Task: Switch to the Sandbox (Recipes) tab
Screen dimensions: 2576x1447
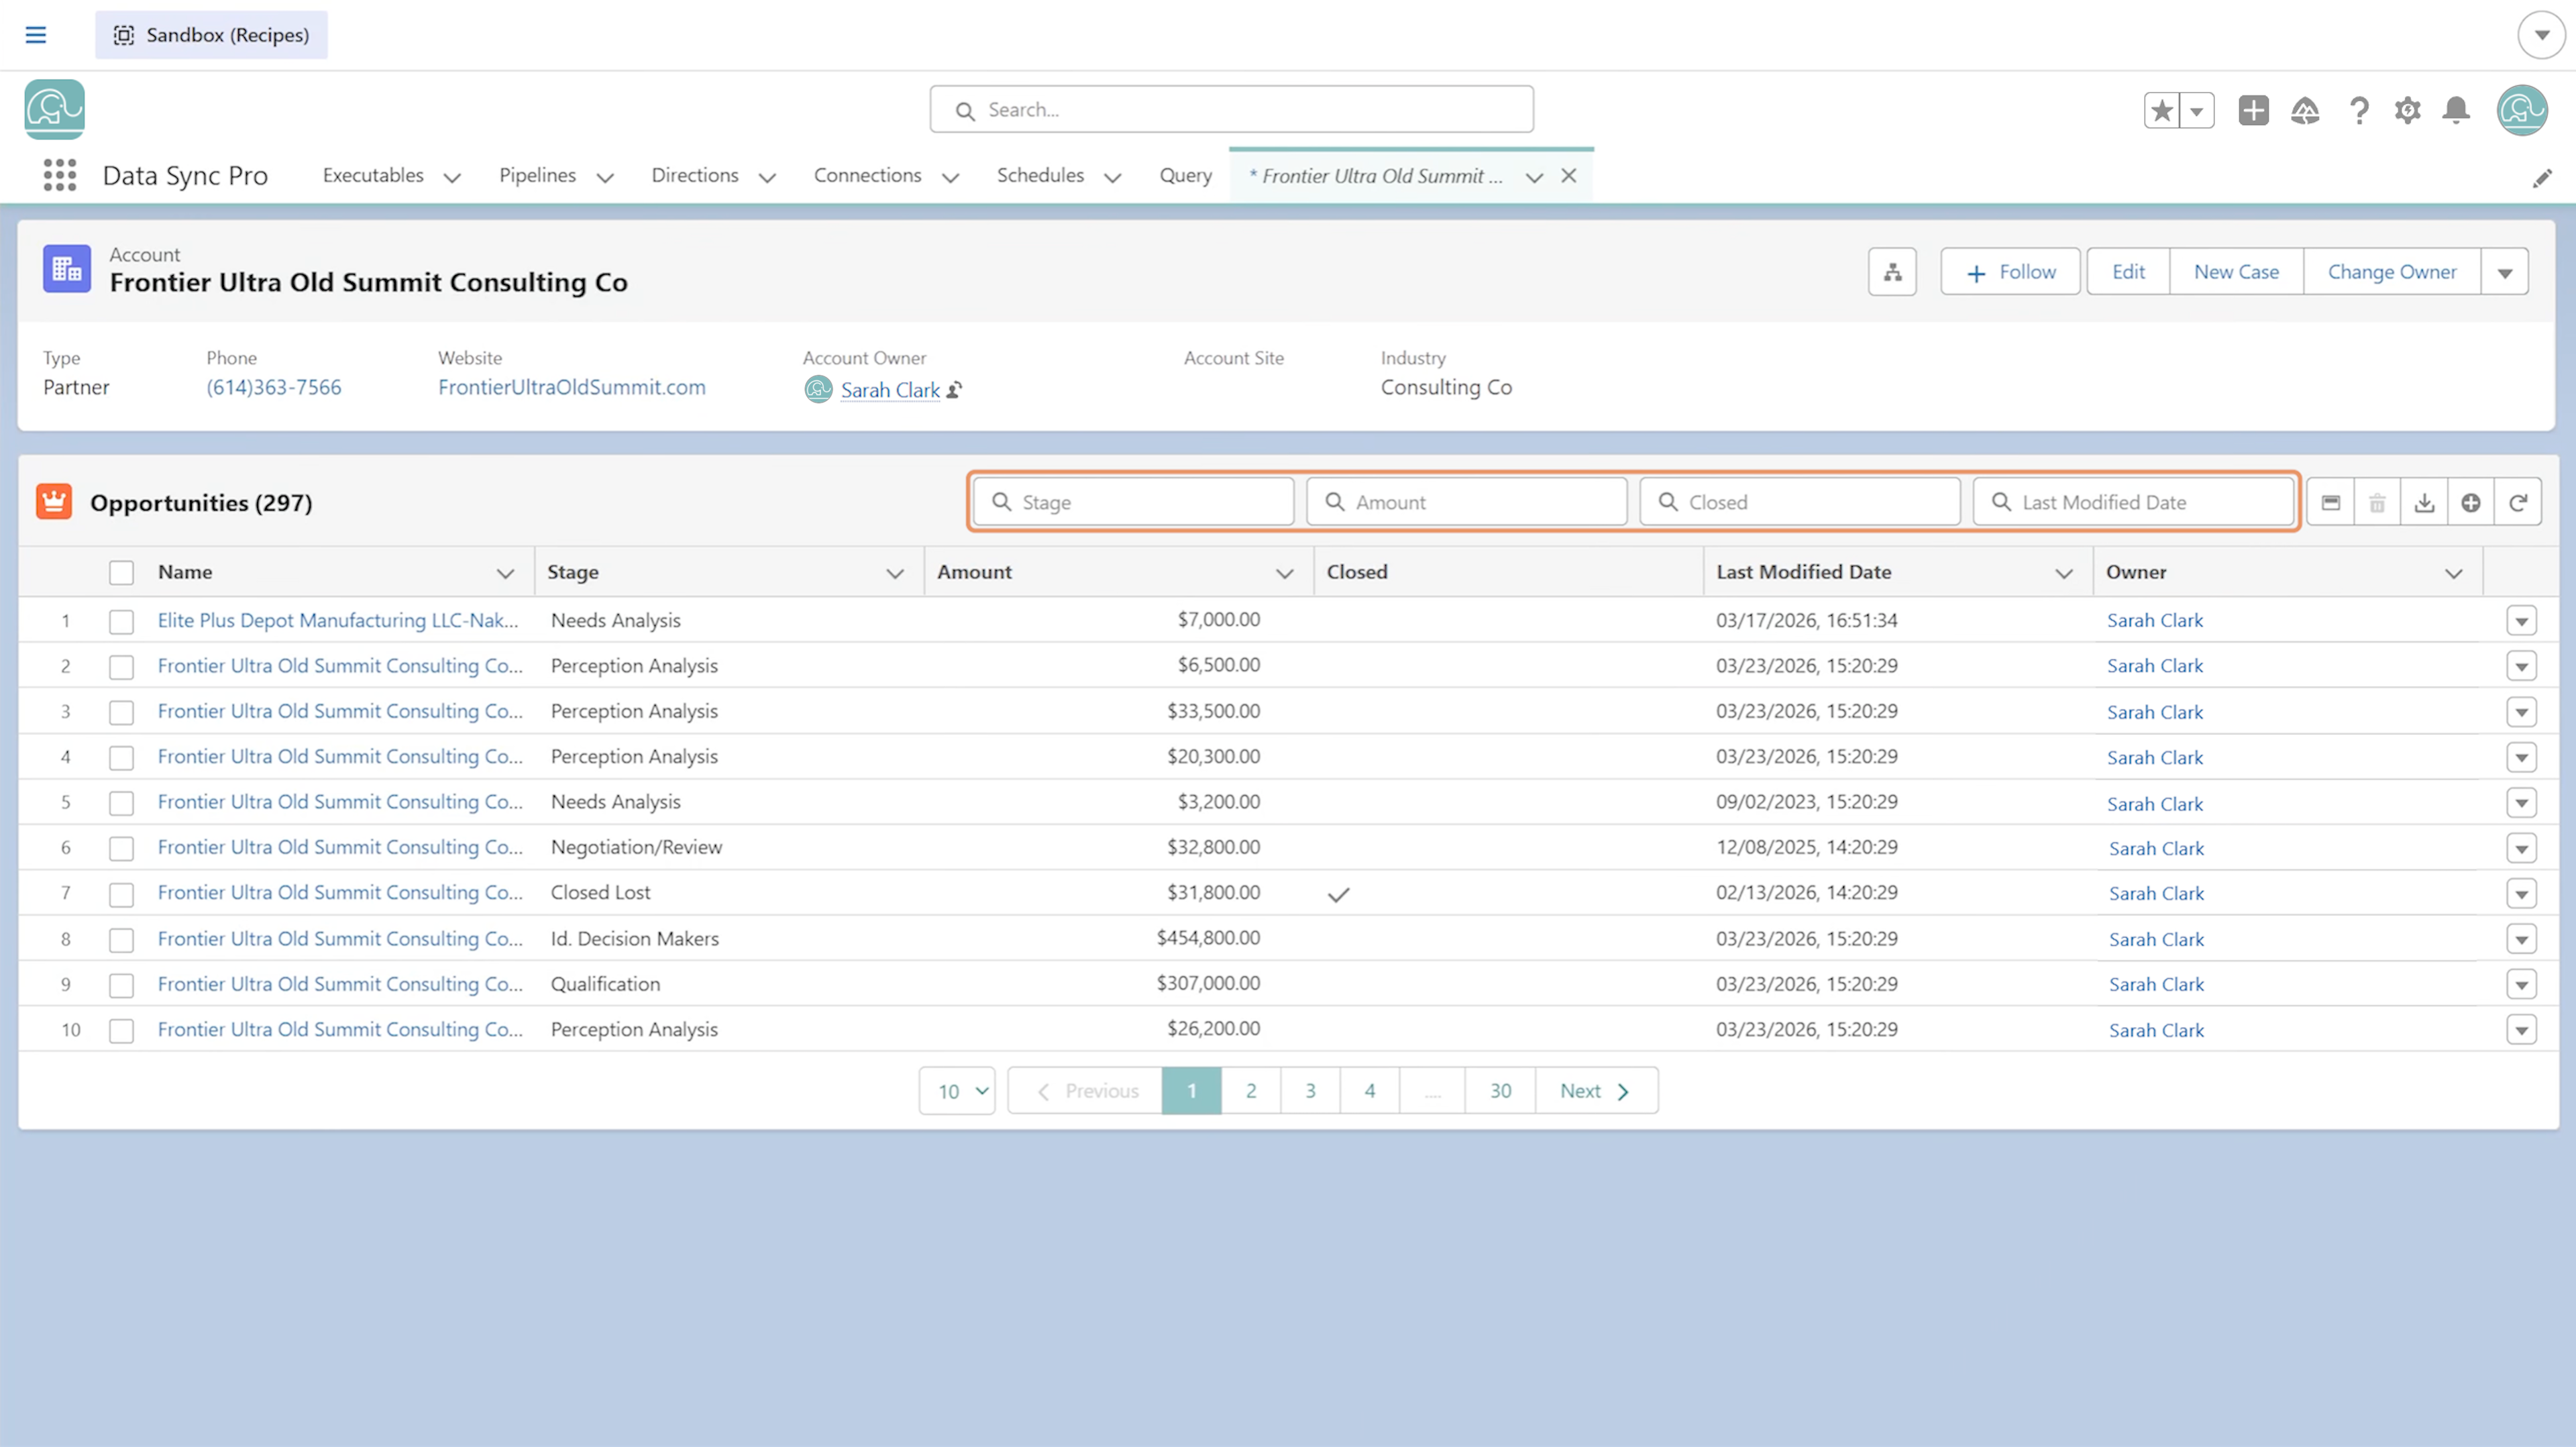Action: (211, 35)
